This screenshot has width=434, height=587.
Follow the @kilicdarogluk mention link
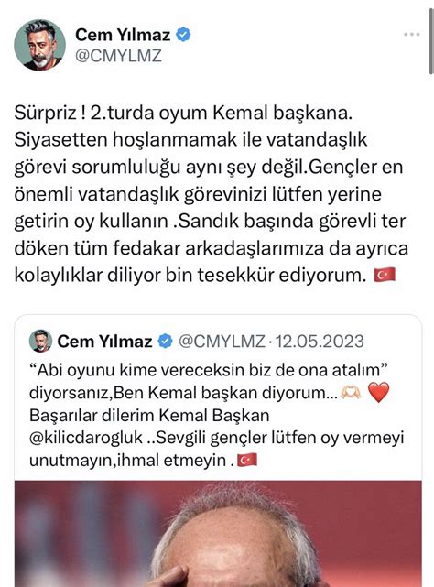pyautogui.click(x=86, y=438)
